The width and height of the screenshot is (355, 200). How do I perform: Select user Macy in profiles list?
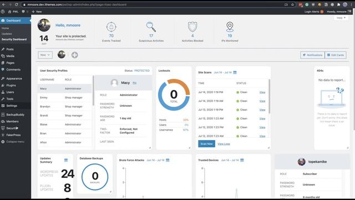(x=65, y=89)
